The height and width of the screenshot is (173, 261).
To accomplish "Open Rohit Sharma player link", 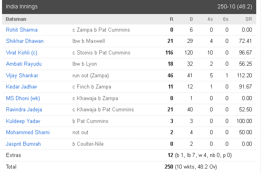I will tap(22, 30).
